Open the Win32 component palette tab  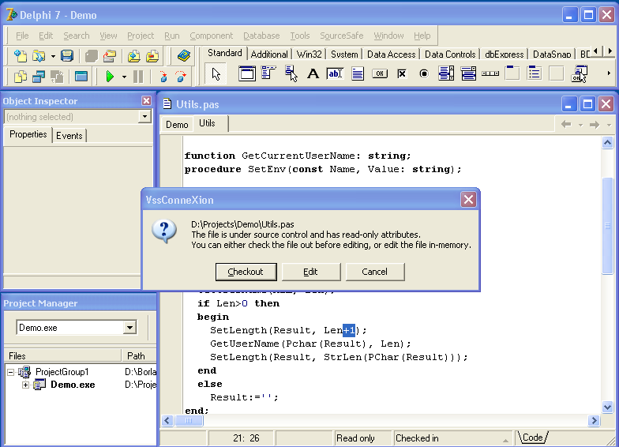pos(309,54)
